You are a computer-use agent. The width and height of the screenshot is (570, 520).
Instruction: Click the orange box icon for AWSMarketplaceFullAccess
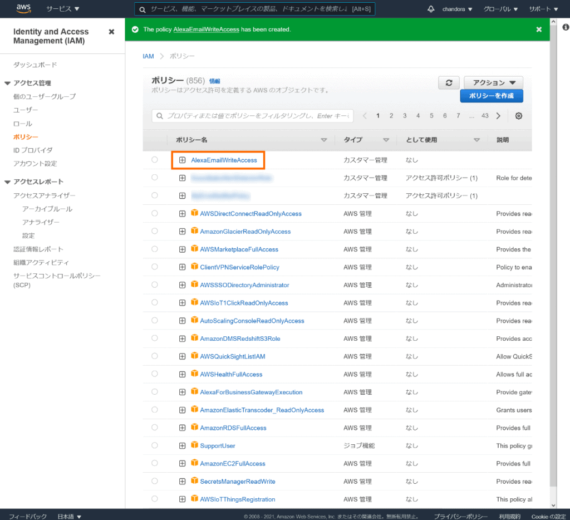[194, 249]
